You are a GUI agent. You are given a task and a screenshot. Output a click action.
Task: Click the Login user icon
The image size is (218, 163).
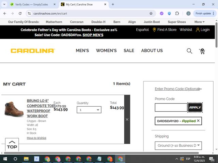(198, 30)
